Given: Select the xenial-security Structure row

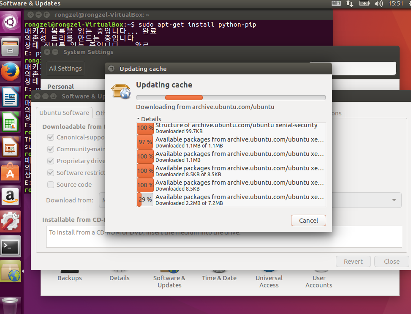Looking at the screenshot, I should coord(231,128).
